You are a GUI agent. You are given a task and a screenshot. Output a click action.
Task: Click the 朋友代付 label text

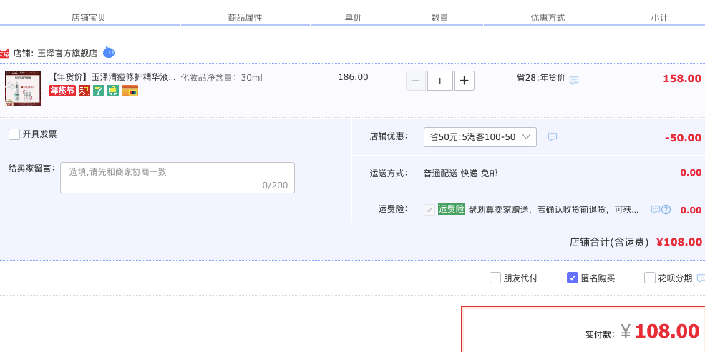click(x=520, y=278)
